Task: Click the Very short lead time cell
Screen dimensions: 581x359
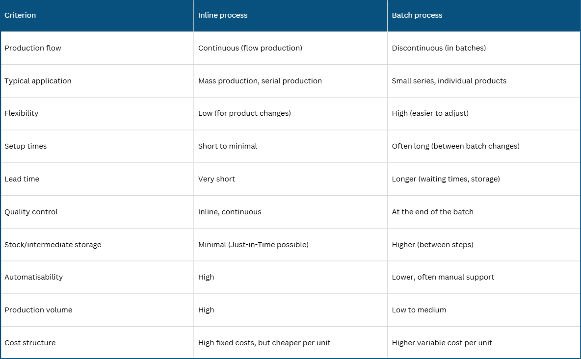Action: click(290, 179)
